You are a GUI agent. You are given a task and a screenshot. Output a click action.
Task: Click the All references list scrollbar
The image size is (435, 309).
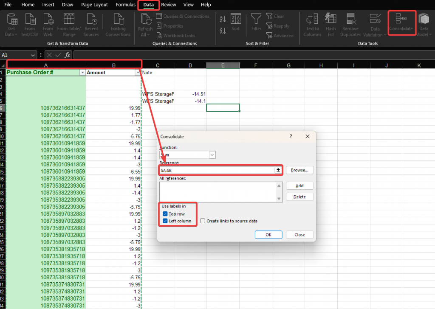coord(279,192)
